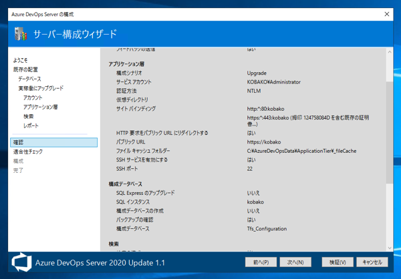The height and width of the screenshot is (279, 401).
Task: Open the アプリケーション層 step in the sidebar
Action: [40, 107]
